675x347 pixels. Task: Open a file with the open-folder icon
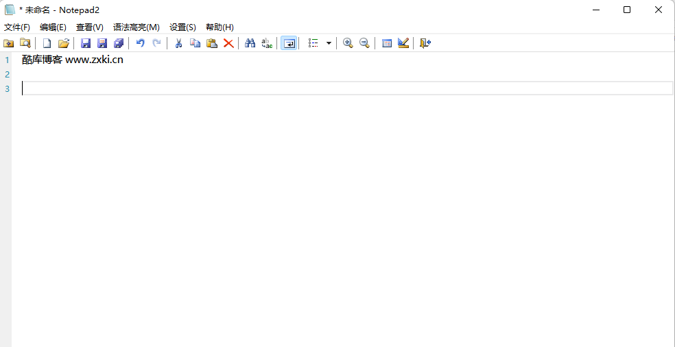tap(64, 43)
